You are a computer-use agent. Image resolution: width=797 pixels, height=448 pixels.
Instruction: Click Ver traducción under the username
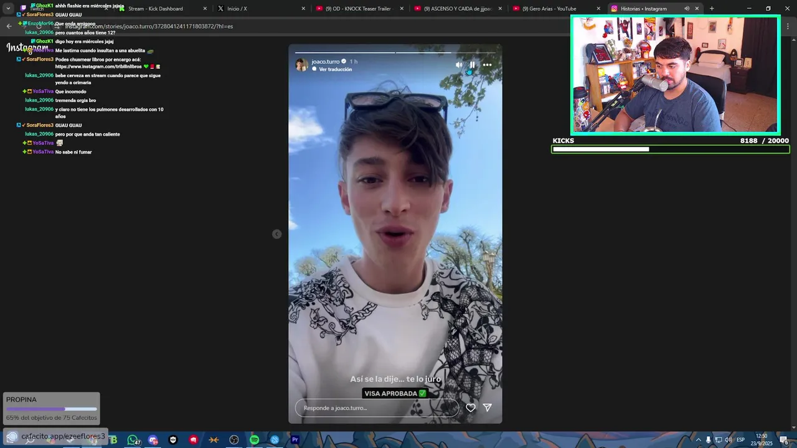pos(336,69)
